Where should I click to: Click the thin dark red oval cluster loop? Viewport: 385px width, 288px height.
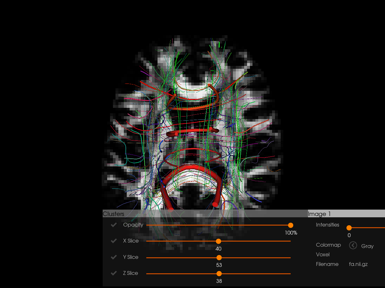click(x=192, y=149)
